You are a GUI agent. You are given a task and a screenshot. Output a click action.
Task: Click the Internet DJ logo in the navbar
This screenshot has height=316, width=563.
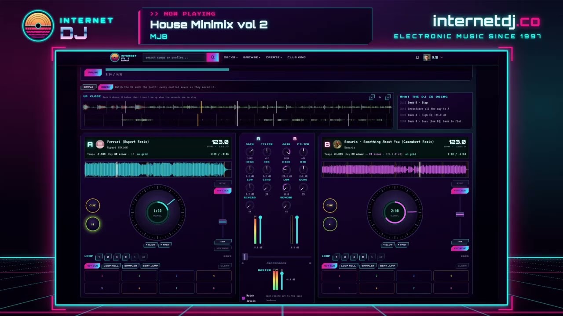123,57
